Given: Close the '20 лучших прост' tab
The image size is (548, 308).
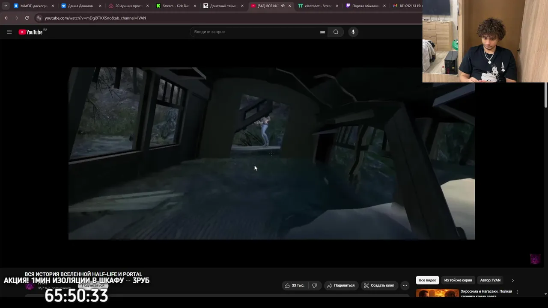Looking at the screenshot, I should 147,6.
